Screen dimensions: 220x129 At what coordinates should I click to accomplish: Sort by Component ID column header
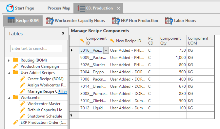pos(94,41)
